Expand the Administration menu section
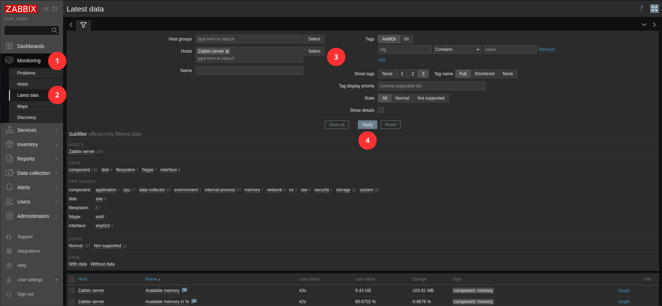 (x=33, y=216)
